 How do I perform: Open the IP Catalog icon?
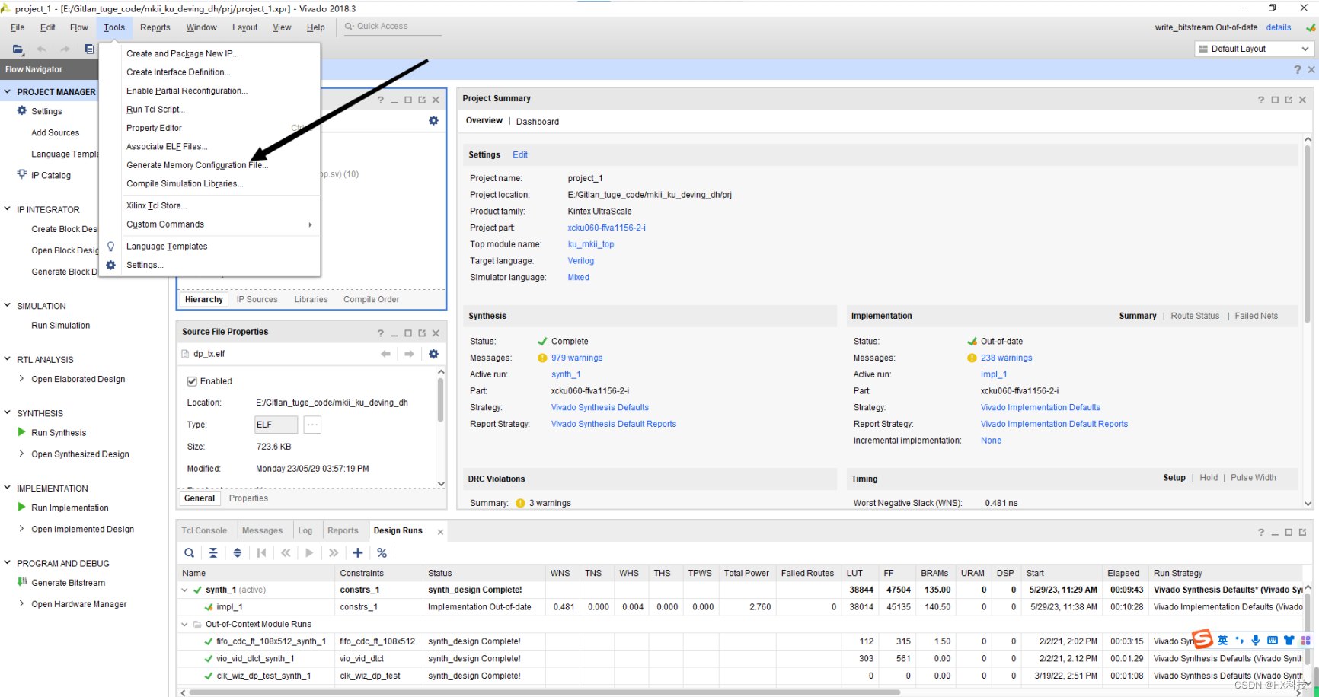coord(22,175)
